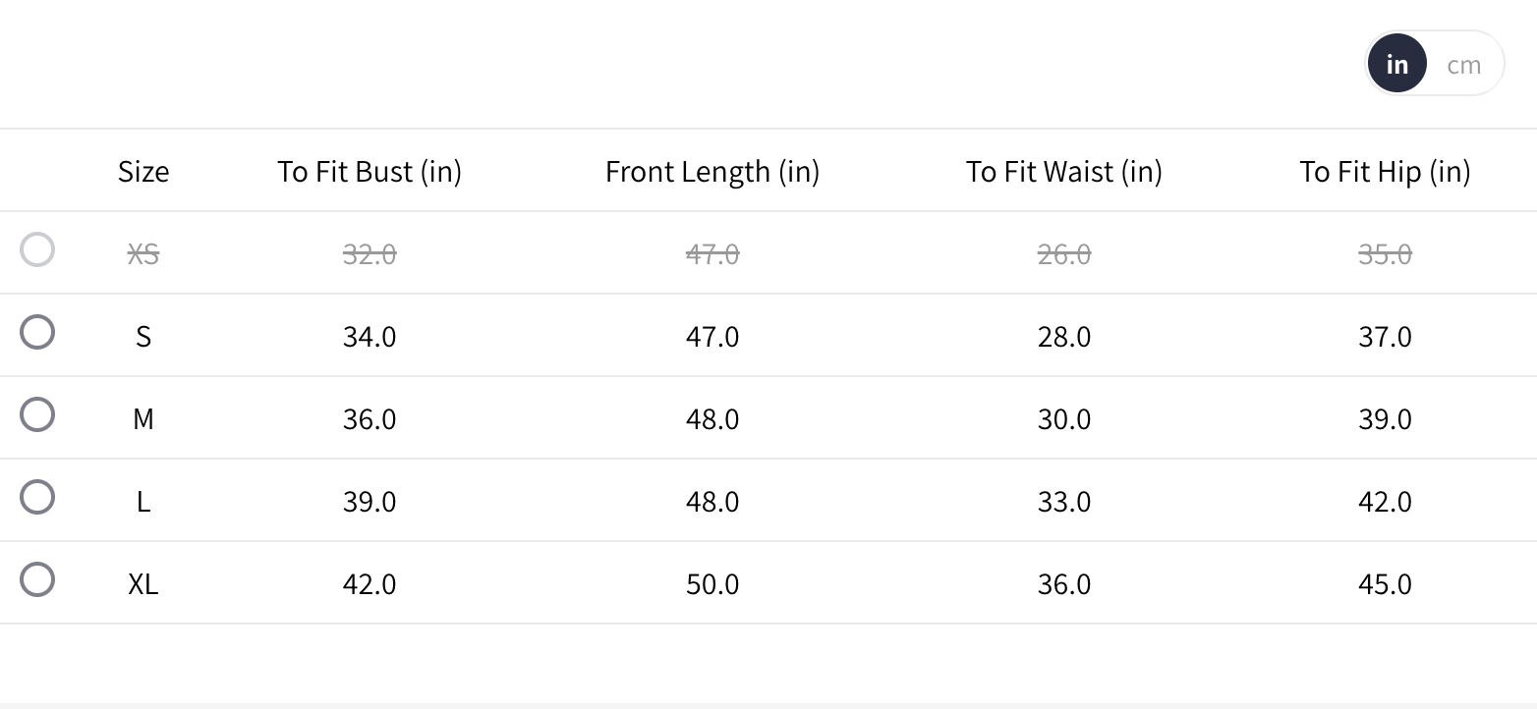Viewport: 1537px width, 709px height.
Task: Click XL bust value 42.0
Action: (370, 584)
